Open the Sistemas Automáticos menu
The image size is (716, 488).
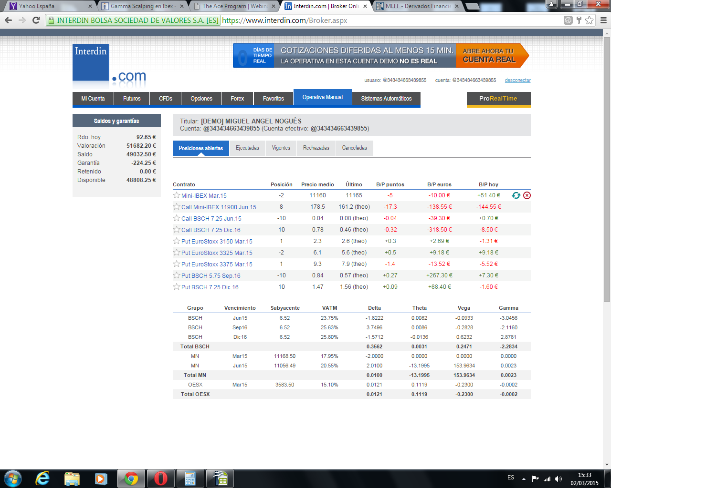(x=386, y=99)
